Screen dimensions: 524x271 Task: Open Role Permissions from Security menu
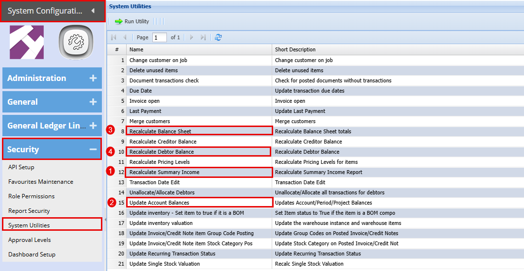point(31,196)
